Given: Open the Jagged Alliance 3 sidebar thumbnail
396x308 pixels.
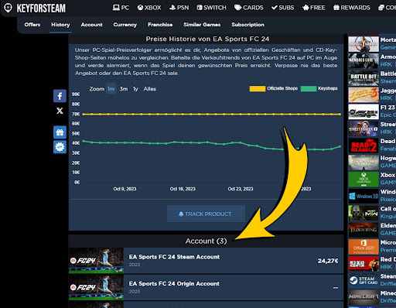Looking at the screenshot, I should coord(364,95).
